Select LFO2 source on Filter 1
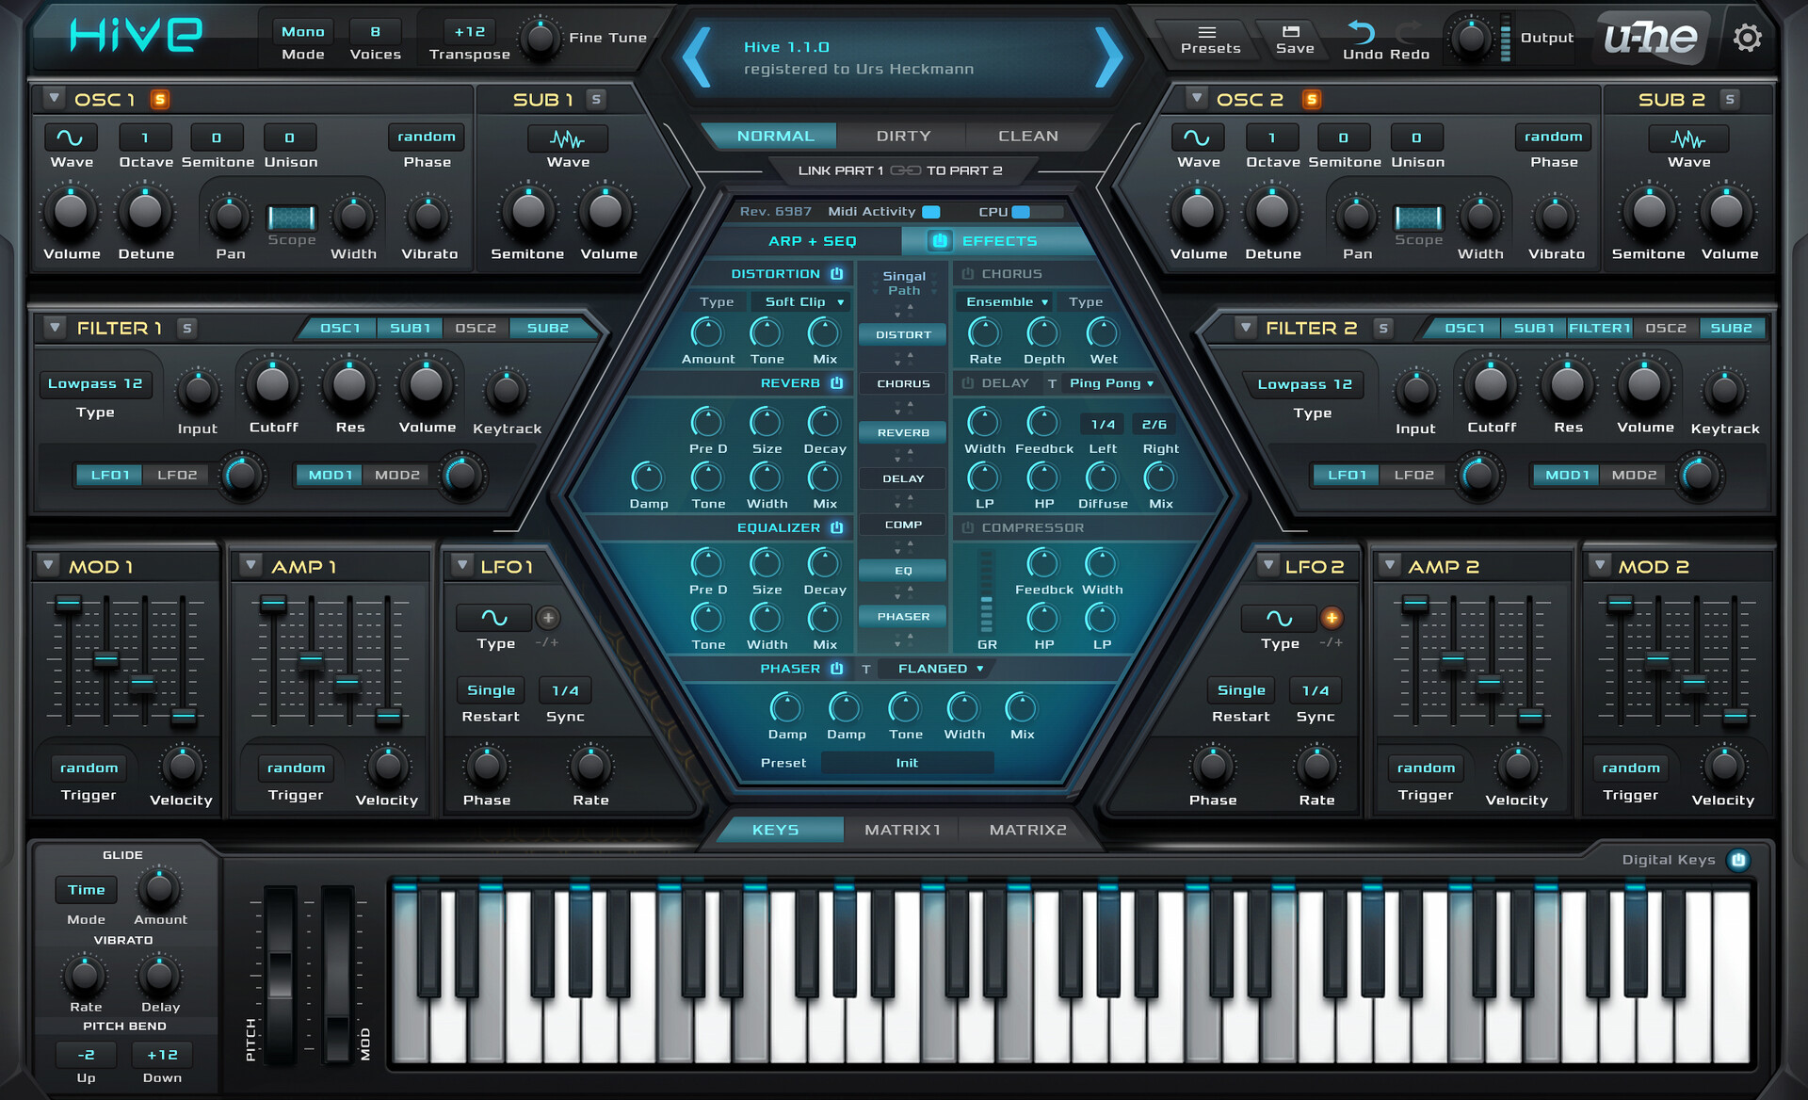The height and width of the screenshot is (1100, 1808). coord(177,475)
